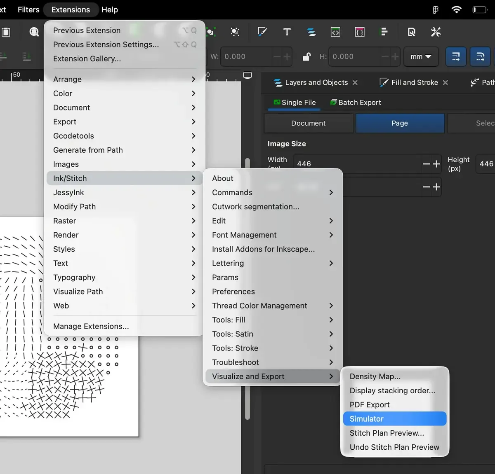Select the Batch Export tab
495x474 pixels.
tap(356, 103)
